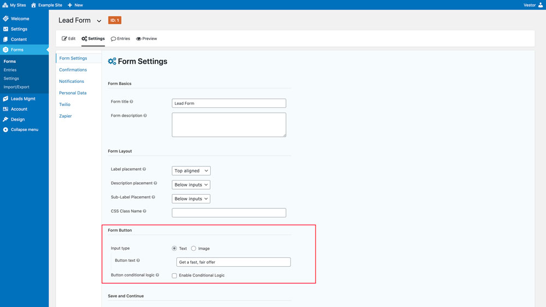
Task: Open help tooltip for Form title
Action: click(x=131, y=101)
